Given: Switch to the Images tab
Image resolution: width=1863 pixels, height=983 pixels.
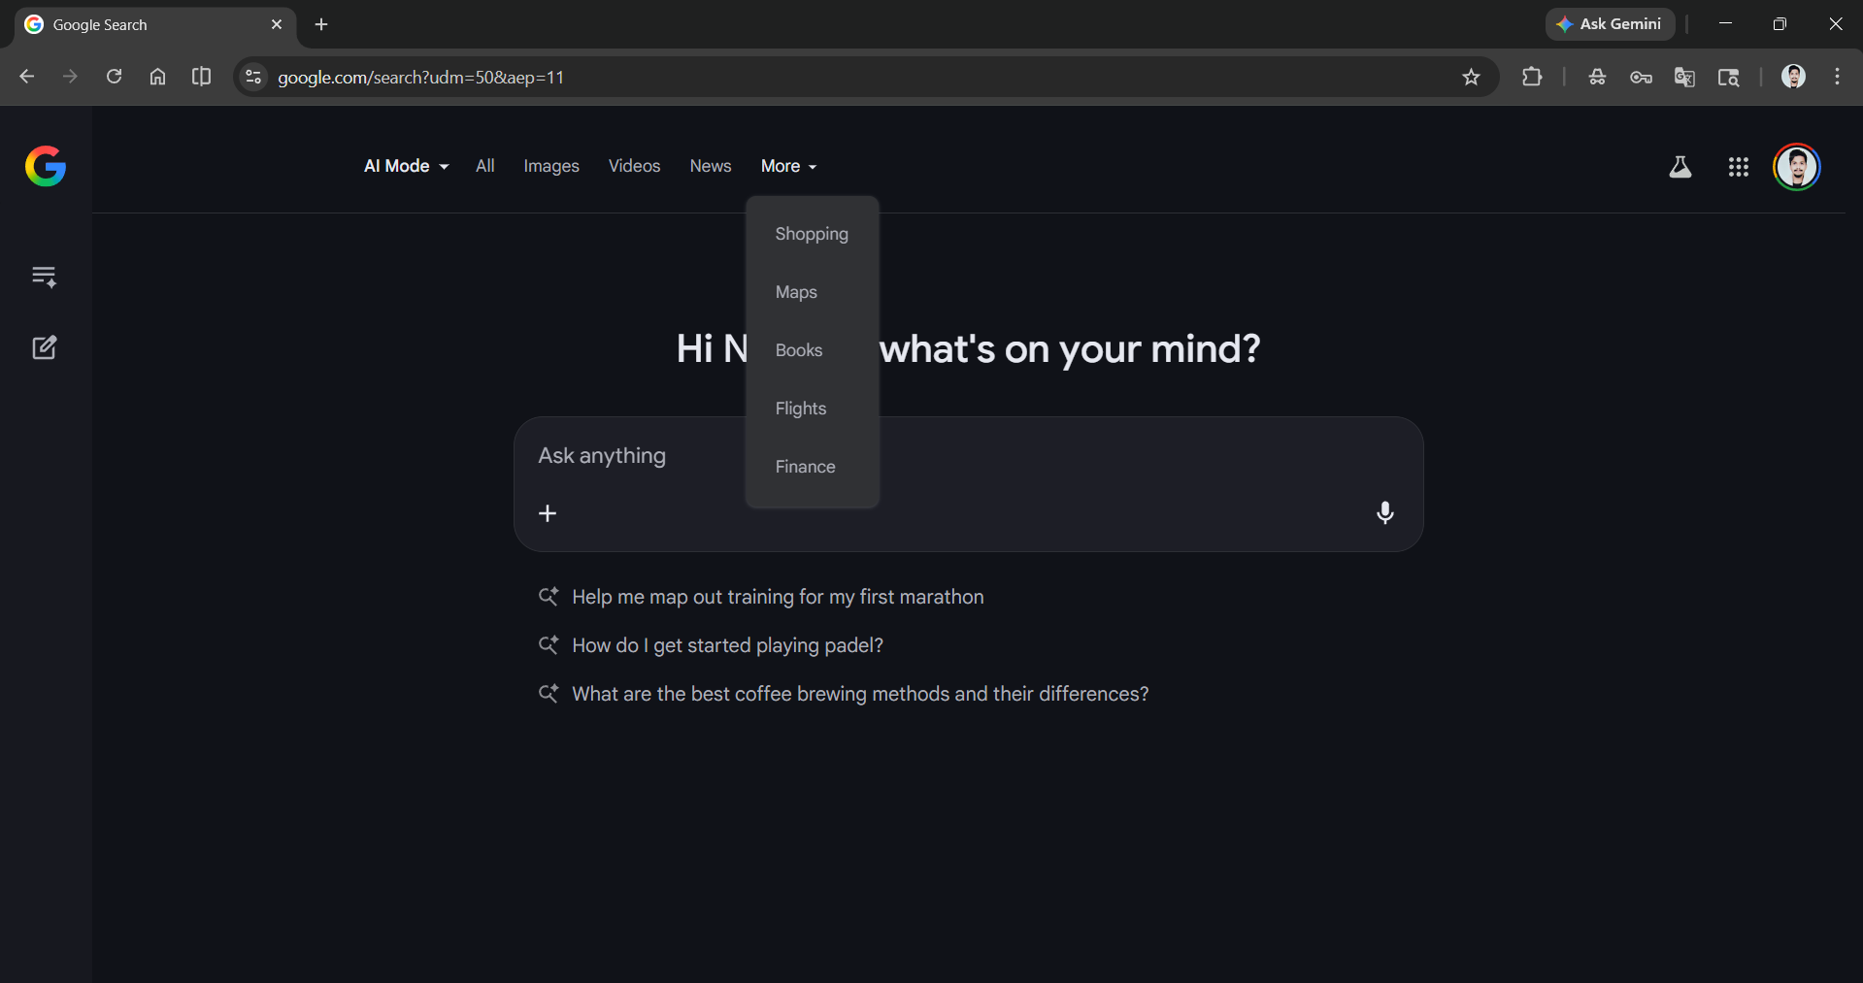Looking at the screenshot, I should point(551,166).
